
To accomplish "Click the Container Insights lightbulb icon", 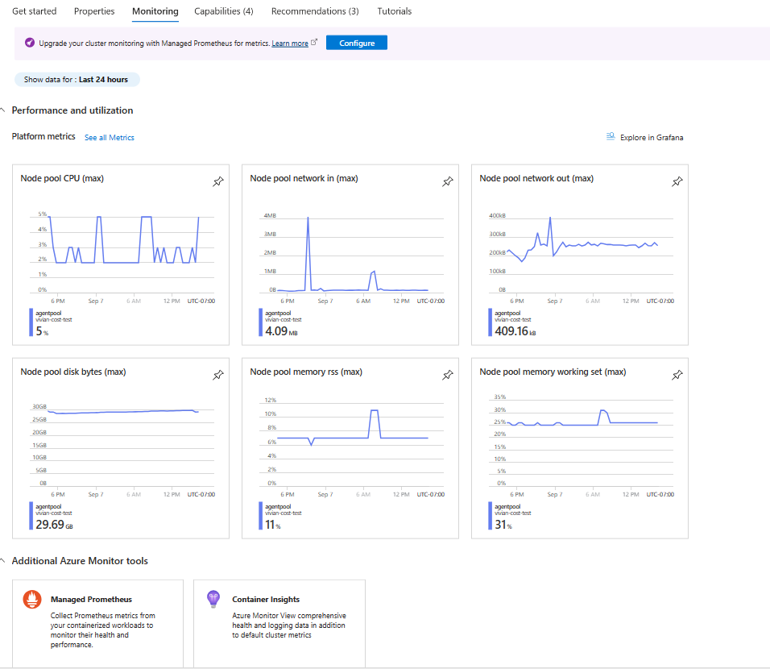I will (213, 599).
